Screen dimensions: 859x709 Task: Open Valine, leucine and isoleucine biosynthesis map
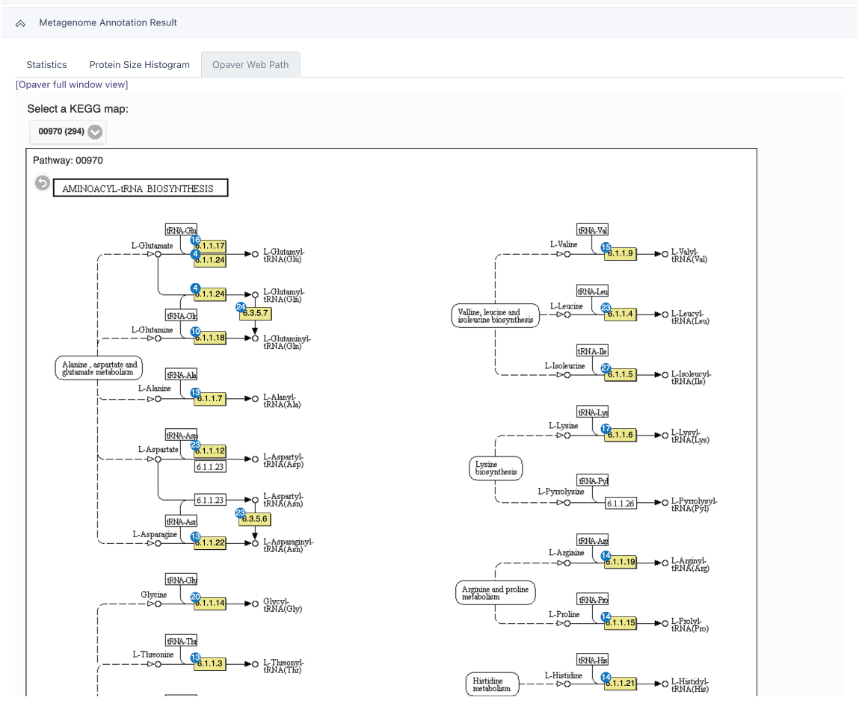[x=495, y=316]
